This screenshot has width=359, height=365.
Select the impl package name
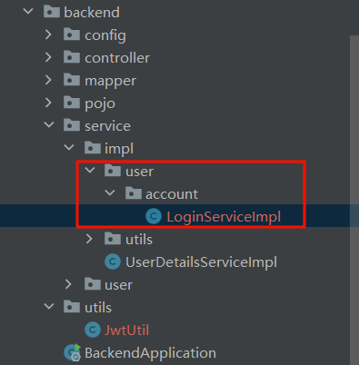(119, 149)
